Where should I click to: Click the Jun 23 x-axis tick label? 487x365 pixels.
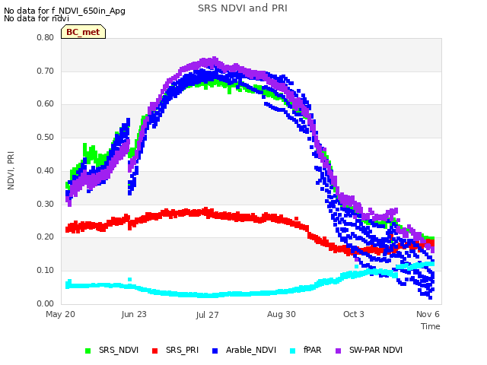tap(134, 314)
